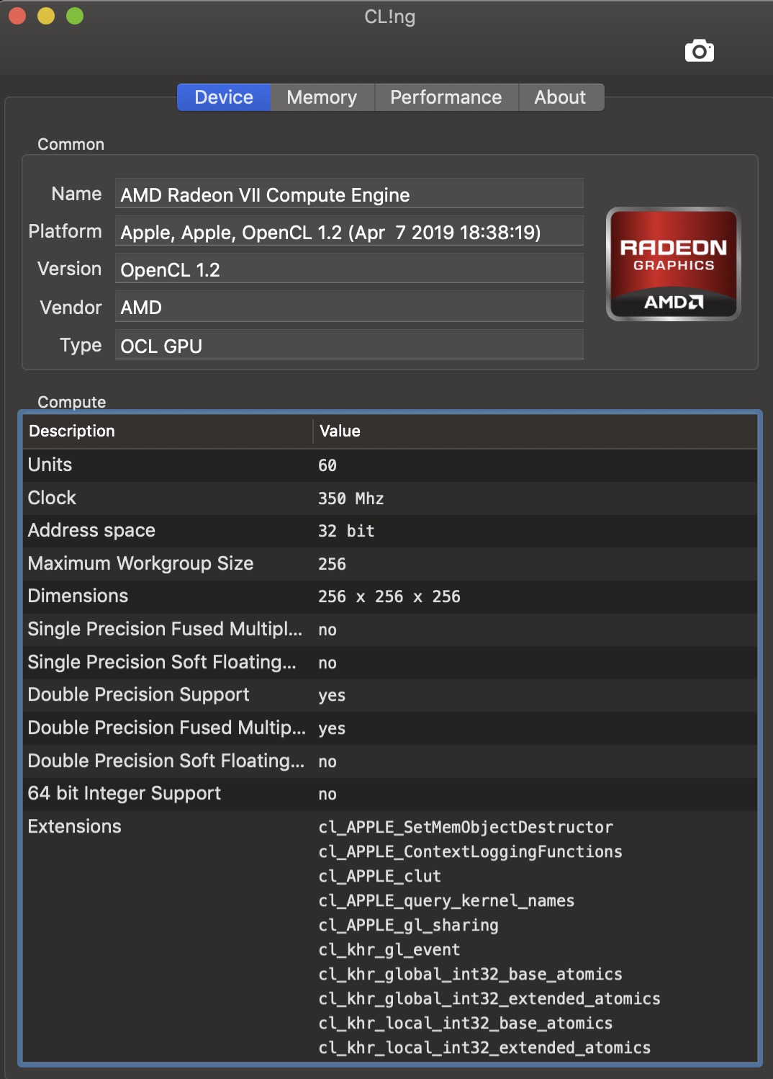Viewport: 773px width, 1079px height.
Task: Select the Extensions row in the table
Action: tap(389, 936)
